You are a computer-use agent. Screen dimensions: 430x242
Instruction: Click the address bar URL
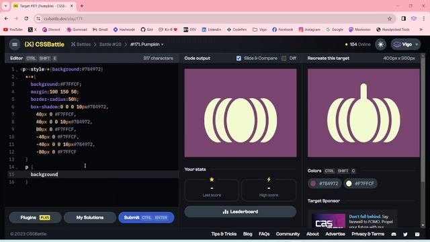coord(63,19)
